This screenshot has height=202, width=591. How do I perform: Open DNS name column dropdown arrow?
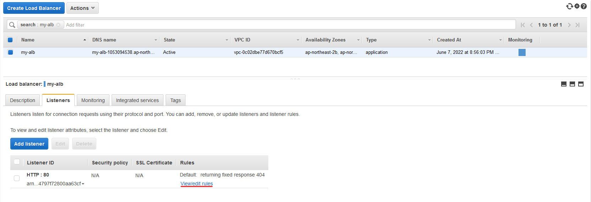pos(156,40)
